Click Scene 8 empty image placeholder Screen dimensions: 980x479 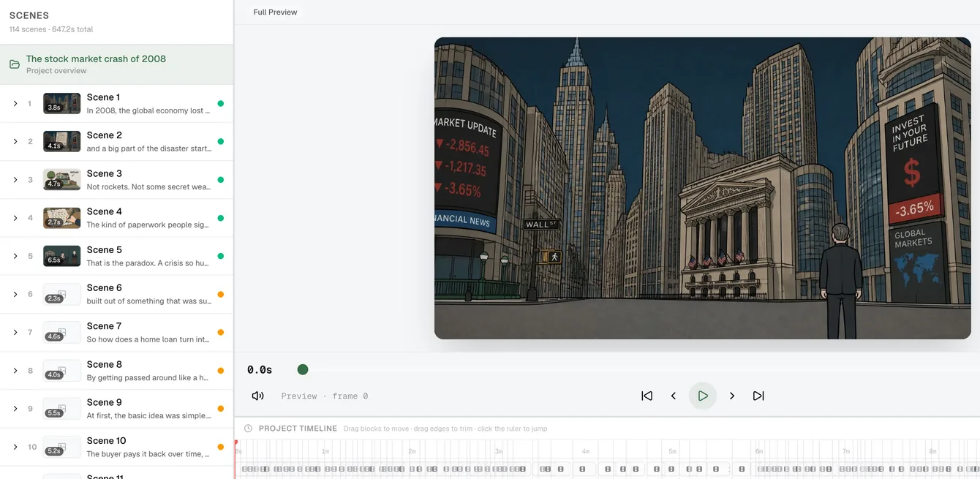click(x=62, y=371)
